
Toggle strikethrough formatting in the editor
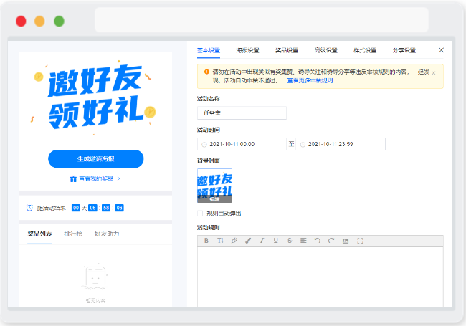pyautogui.click(x=290, y=241)
